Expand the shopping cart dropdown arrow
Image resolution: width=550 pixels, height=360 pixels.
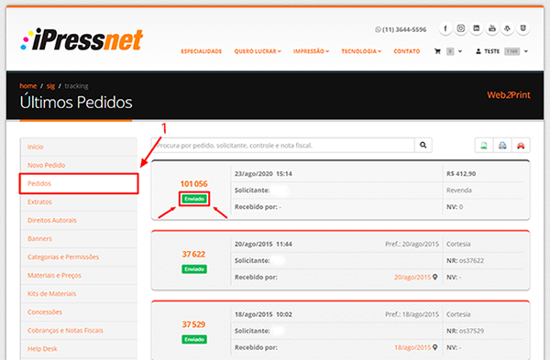(x=460, y=51)
